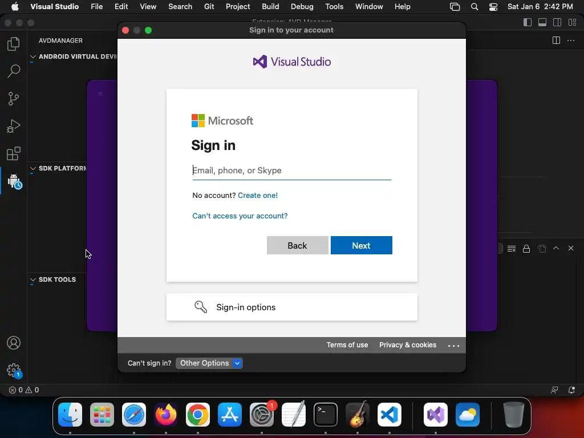Image resolution: width=584 pixels, height=438 pixels.
Task: Open the Git menu
Action: (x=209, y=7)
